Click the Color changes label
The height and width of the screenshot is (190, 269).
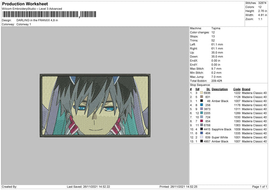tap(200, 32)
